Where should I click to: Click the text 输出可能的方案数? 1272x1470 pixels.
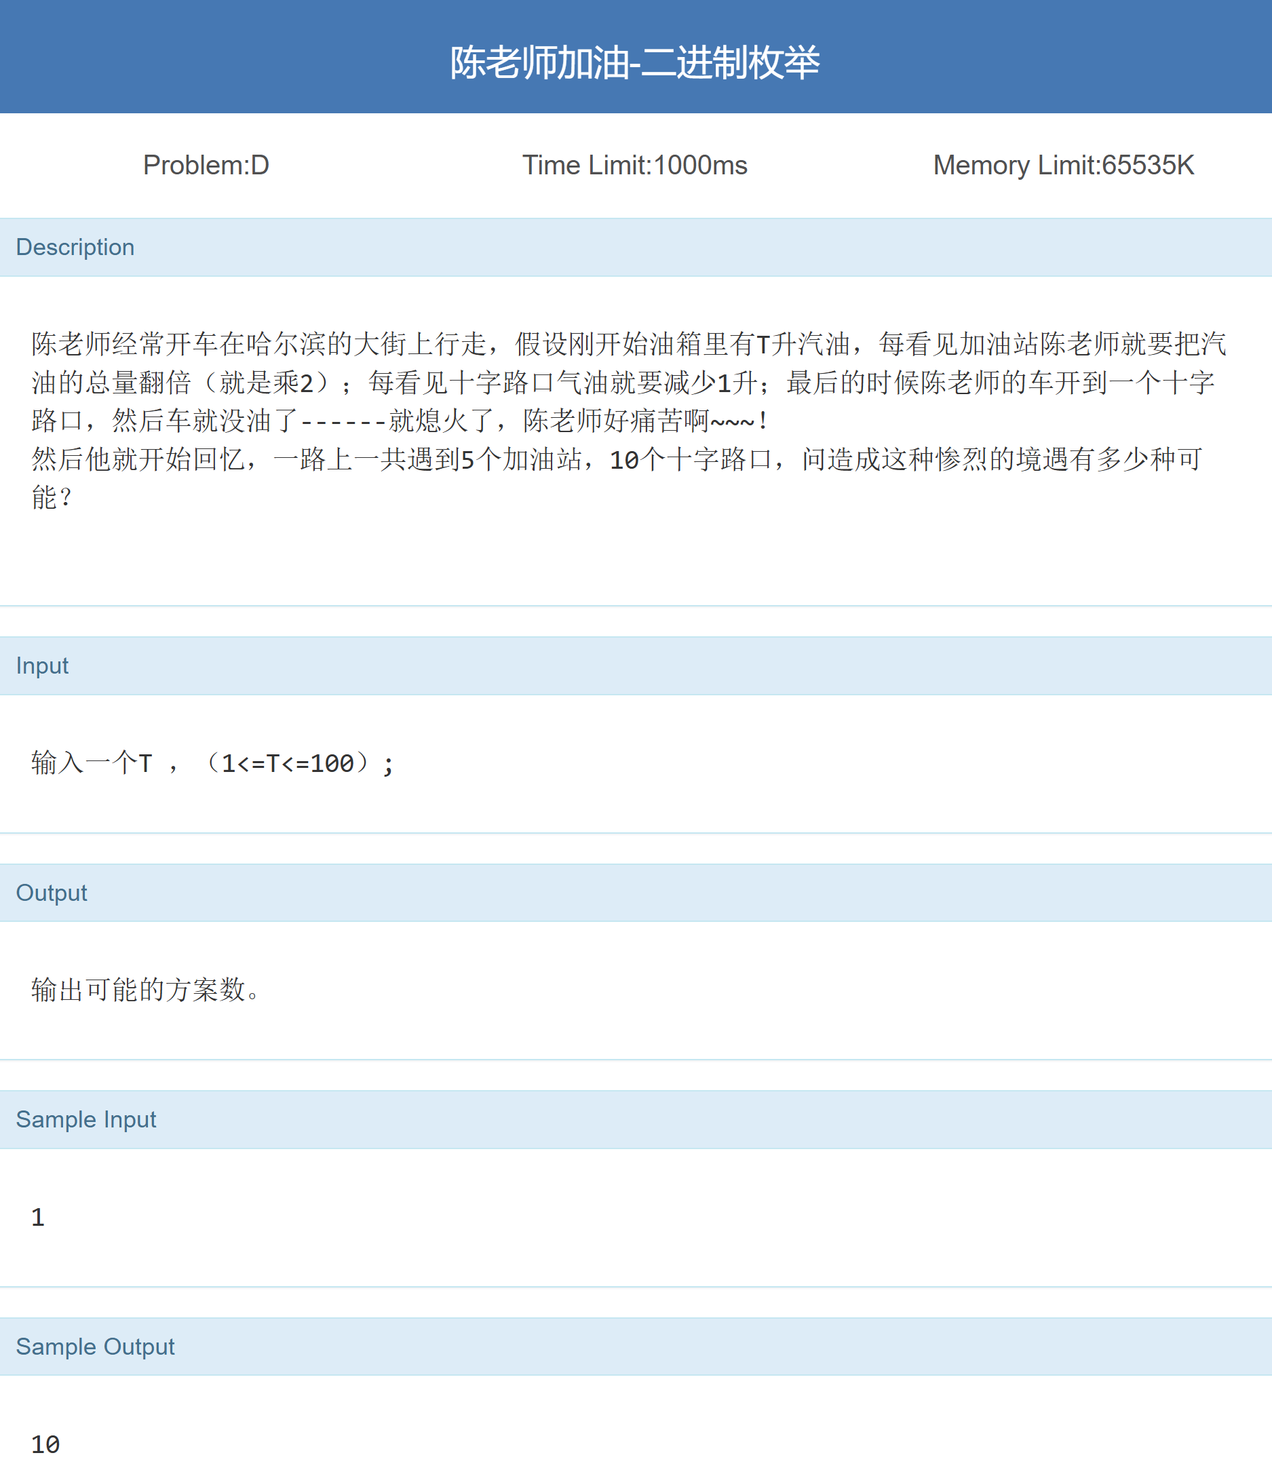tap(145, 990)
